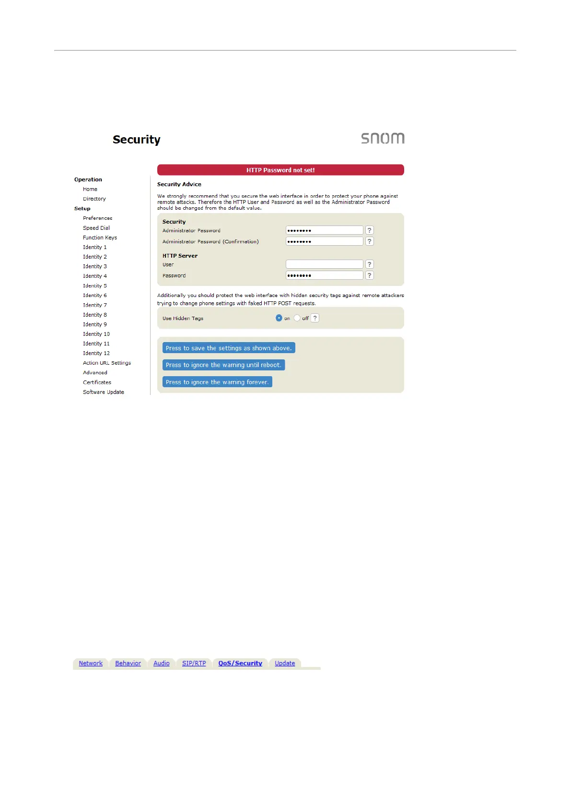Ignore the warning until reboot
Screen dimensions: 571x808
click(223, 365)
